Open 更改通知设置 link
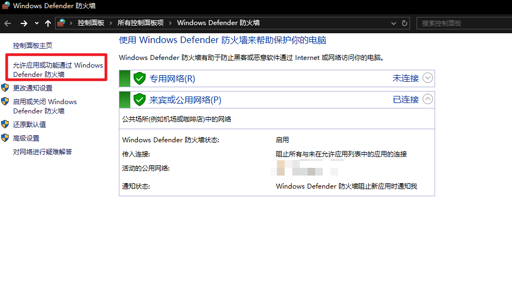 pyautogui.click(x=32, y=88)
